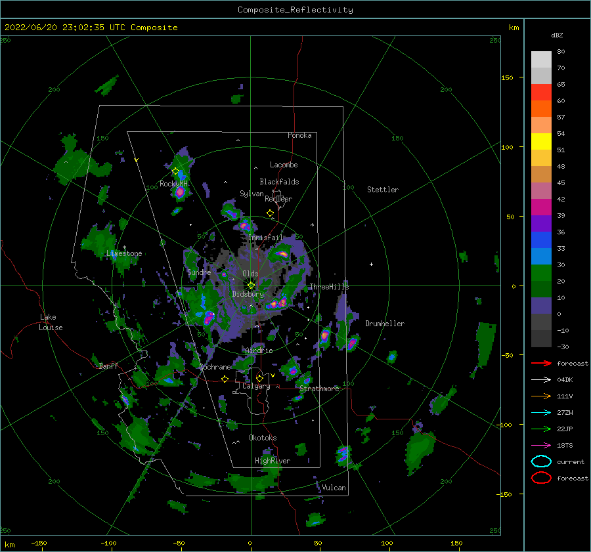Click the Limestone label

point(124,253)
